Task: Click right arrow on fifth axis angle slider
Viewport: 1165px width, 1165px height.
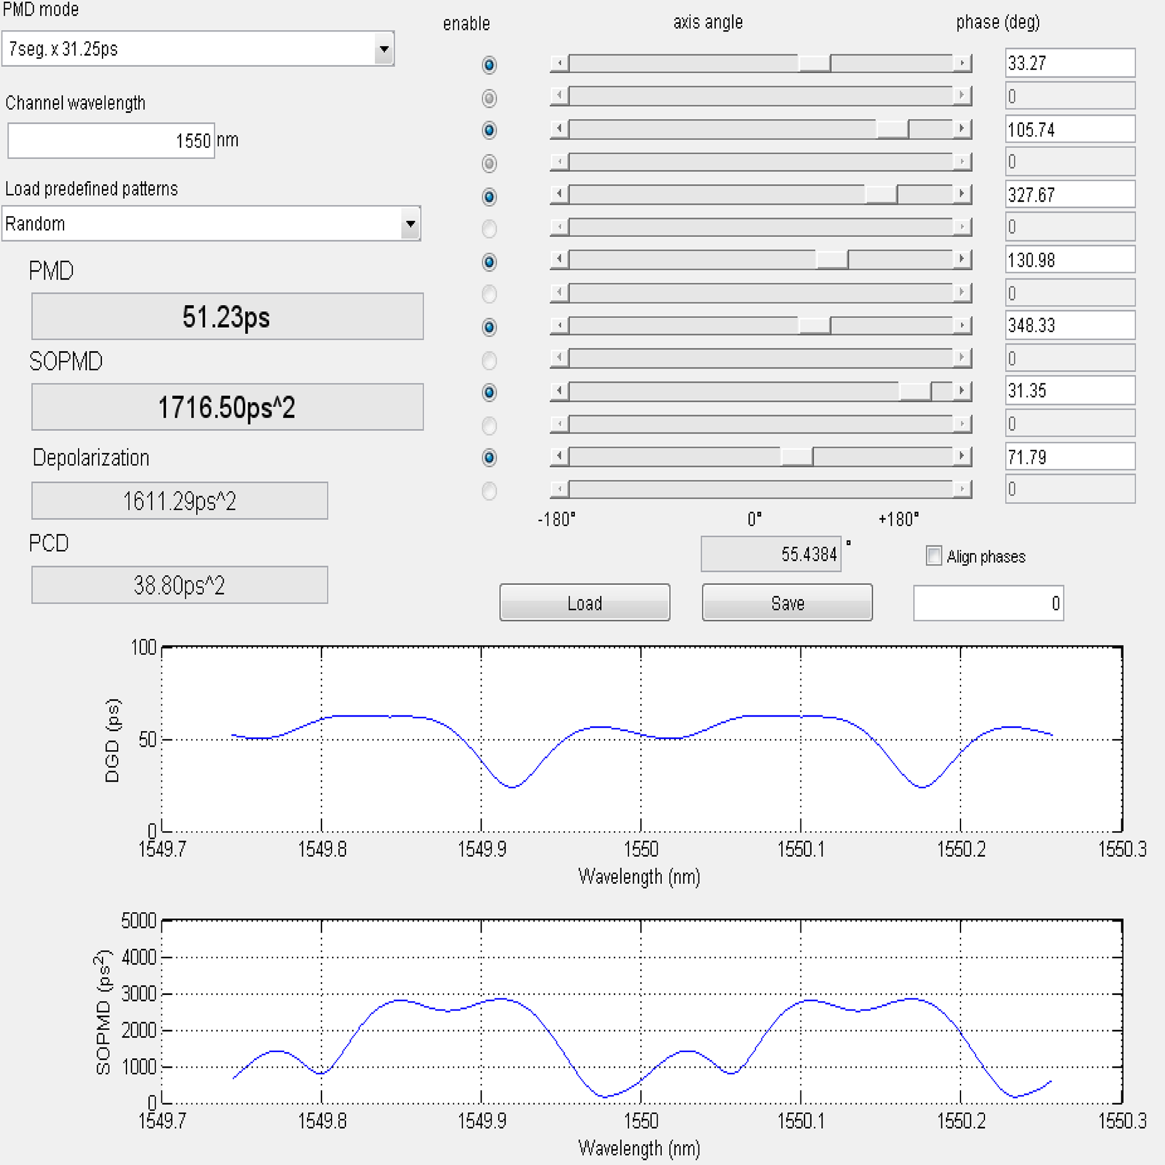Action: click(x=961, y=194)
